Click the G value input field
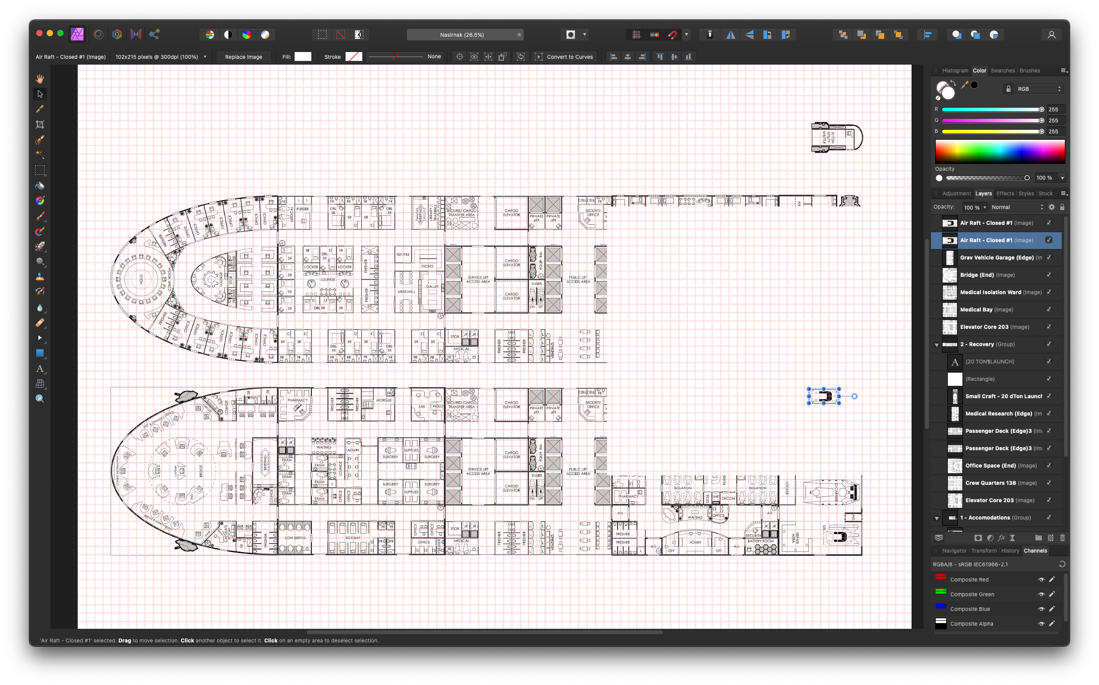 click(x=1055, y=120)
